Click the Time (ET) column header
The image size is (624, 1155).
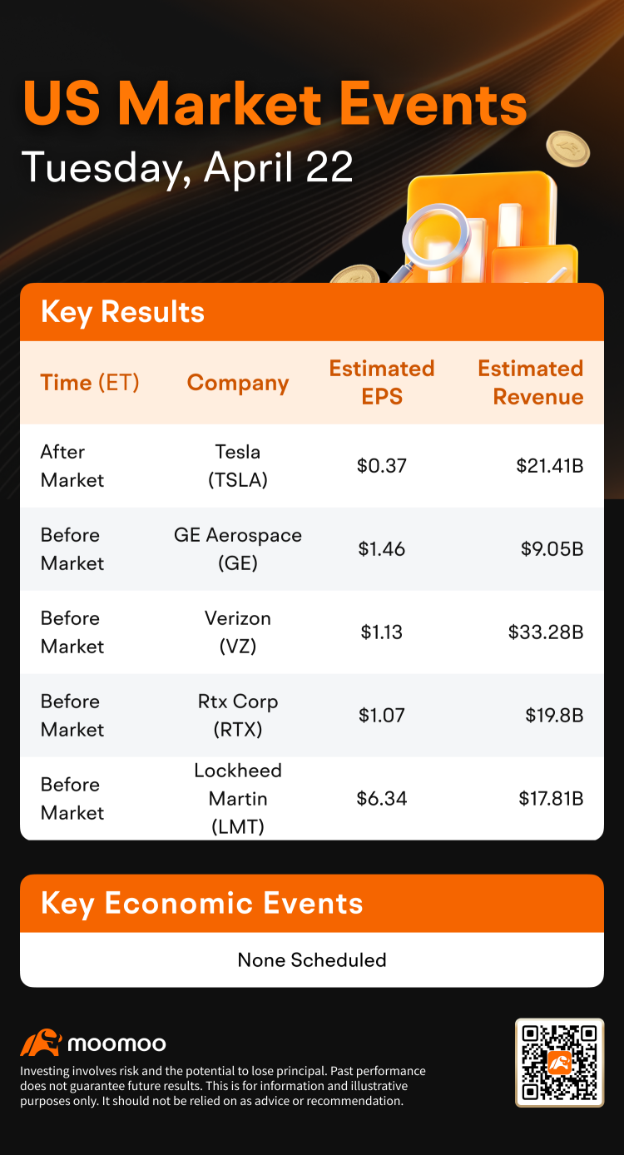coord(90,383)
